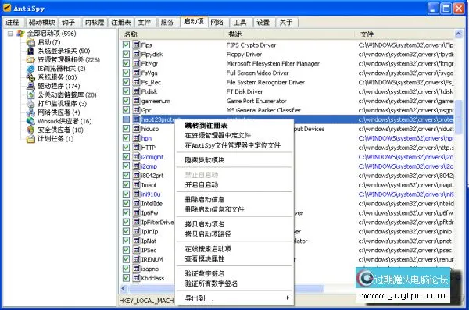
Task: Check the hao123protect checkbox
Action: (126, 119)
